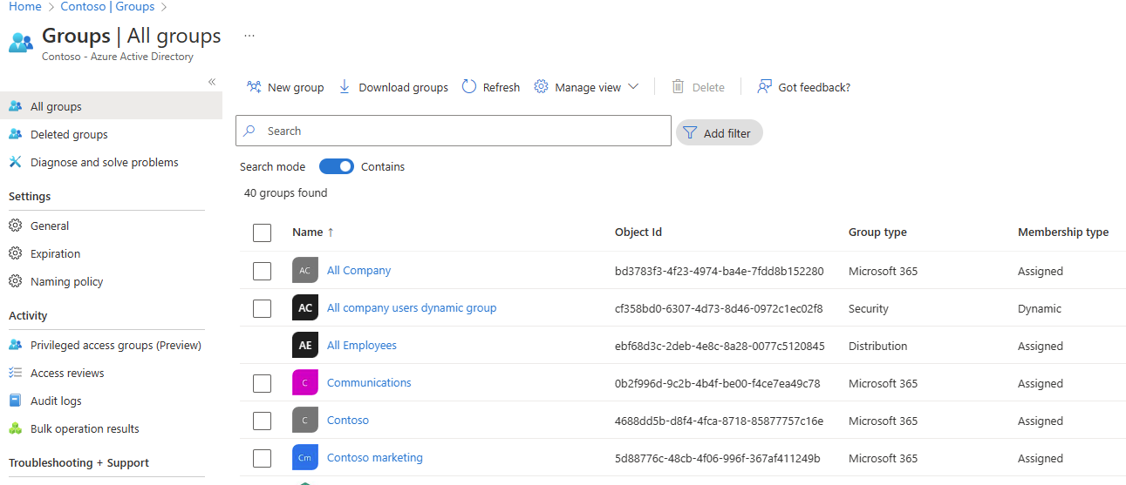Toggle the Search mode Contains switch
The width and height of the screenshot is (1126, 485).
pos(337,166)
